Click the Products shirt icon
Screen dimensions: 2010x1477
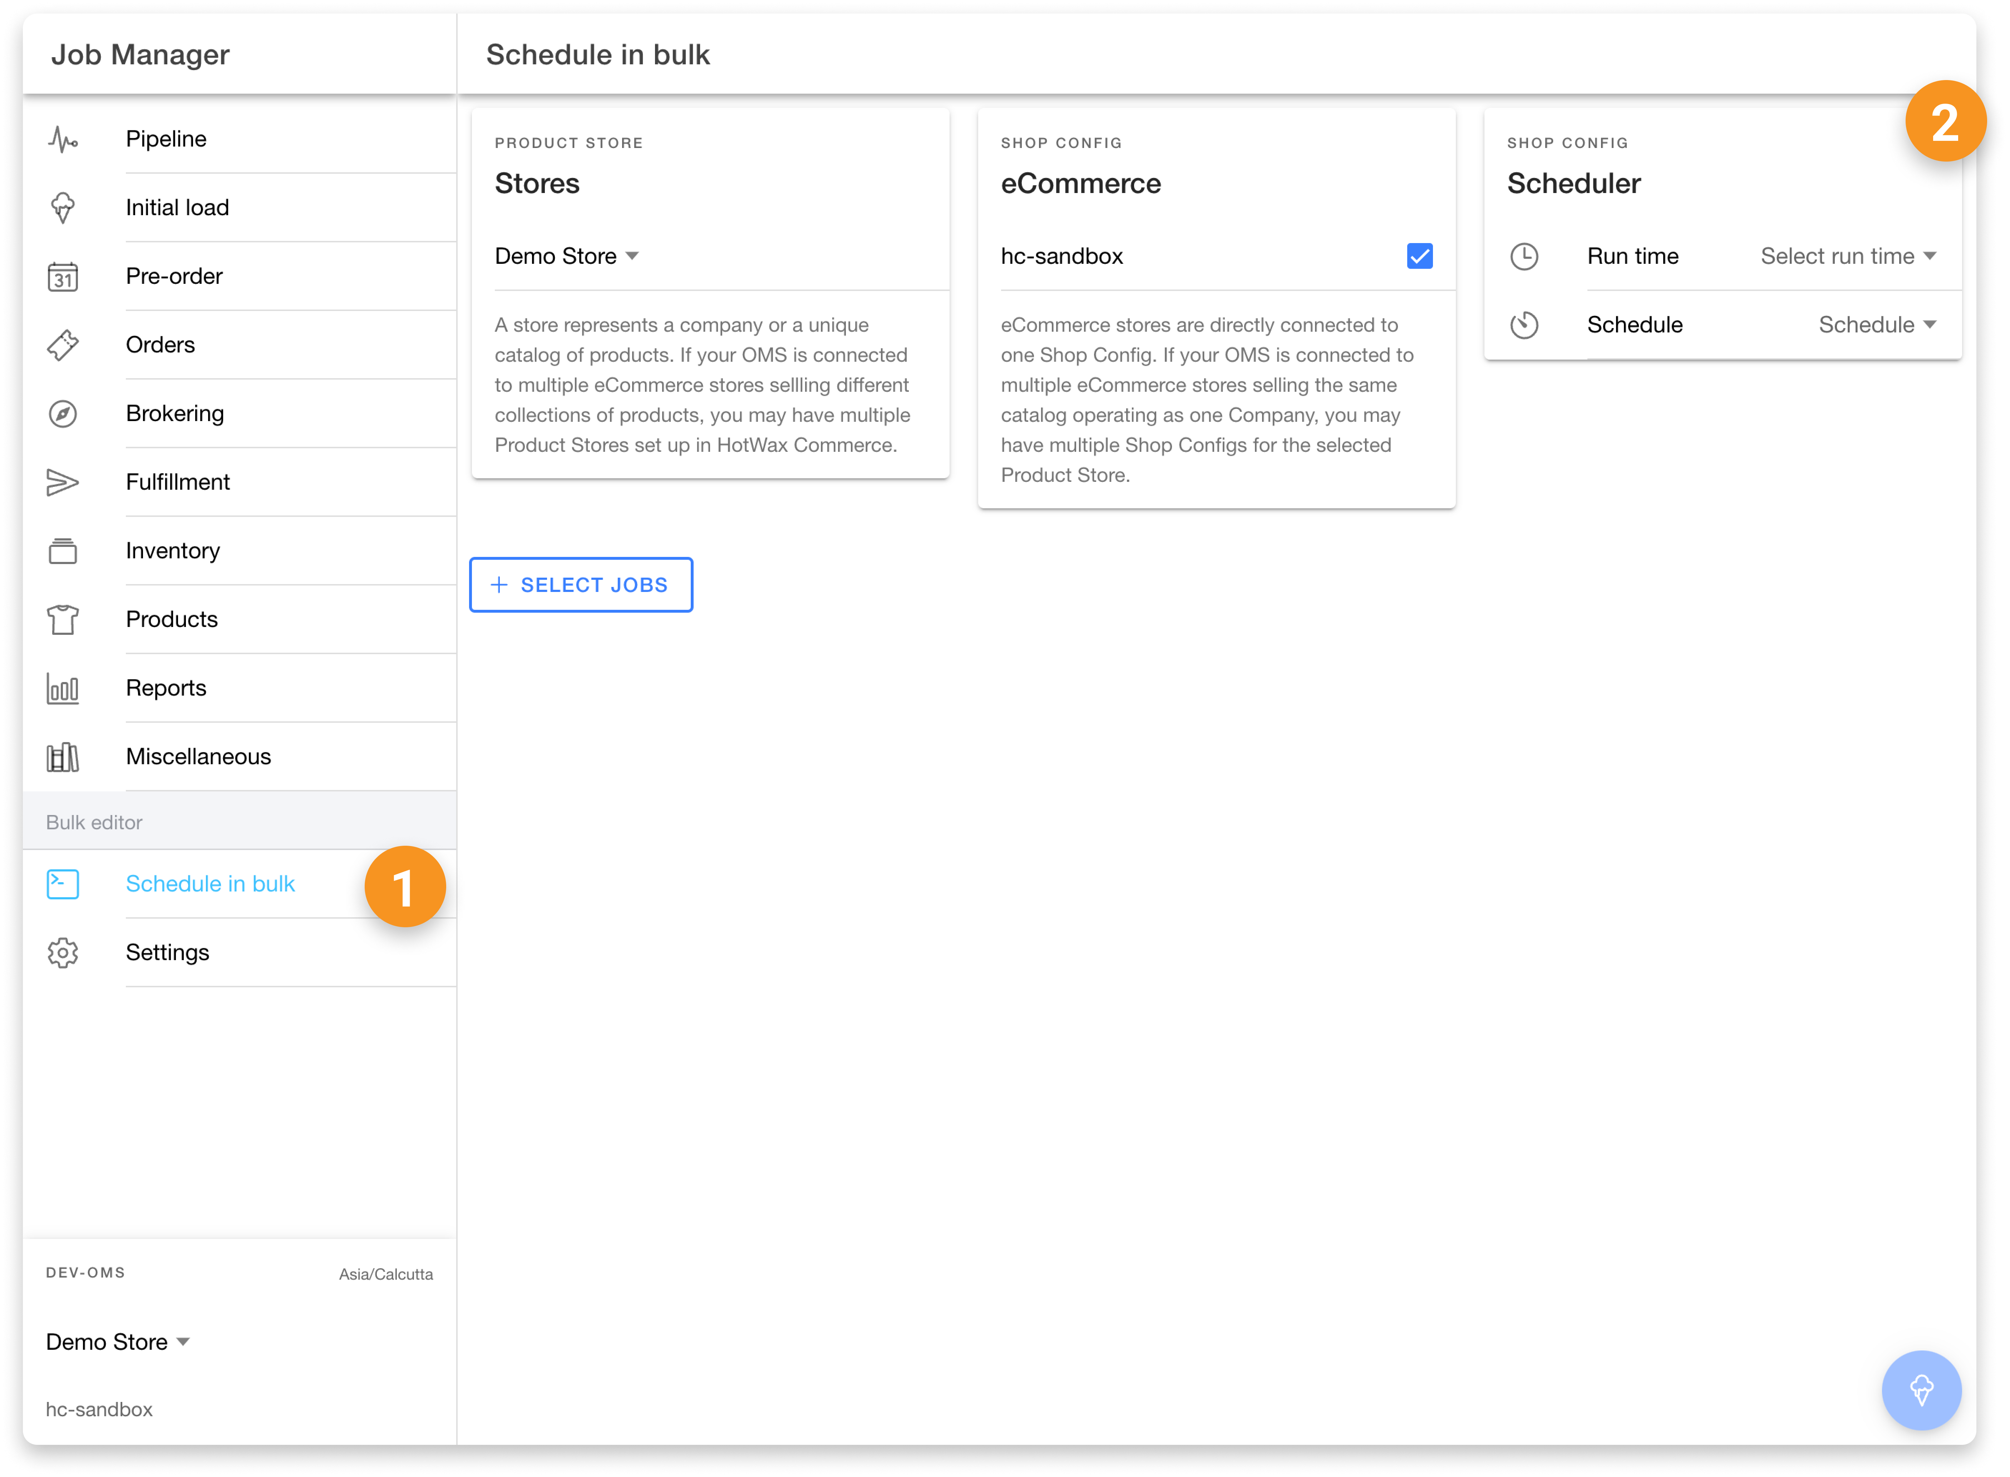[63, 619]
